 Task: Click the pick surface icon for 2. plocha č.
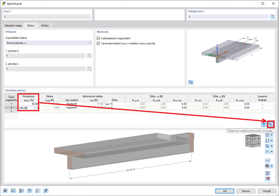point(89,69)
